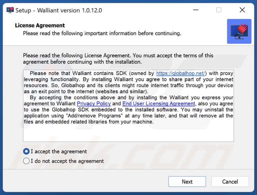Screen dimensions: 257x195
Task: Click the Cancel button
Action: coord(230,182)
